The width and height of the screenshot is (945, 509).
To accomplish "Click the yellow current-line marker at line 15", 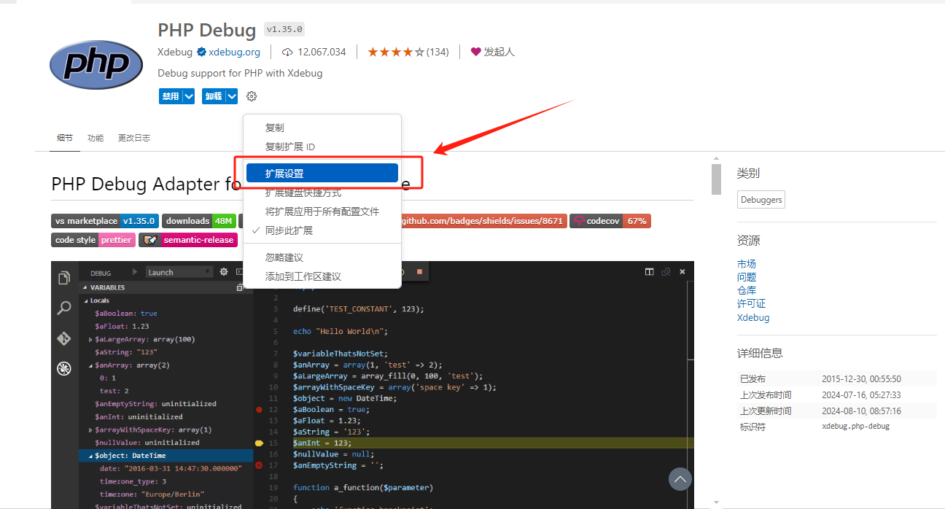I will tap(259, 443).
